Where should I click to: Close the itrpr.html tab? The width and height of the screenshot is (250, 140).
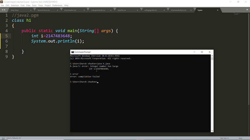pyautogui.click(x=31, y=10)
